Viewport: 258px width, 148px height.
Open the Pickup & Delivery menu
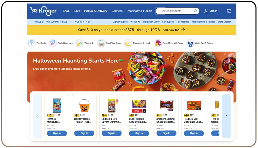(96, 11)
